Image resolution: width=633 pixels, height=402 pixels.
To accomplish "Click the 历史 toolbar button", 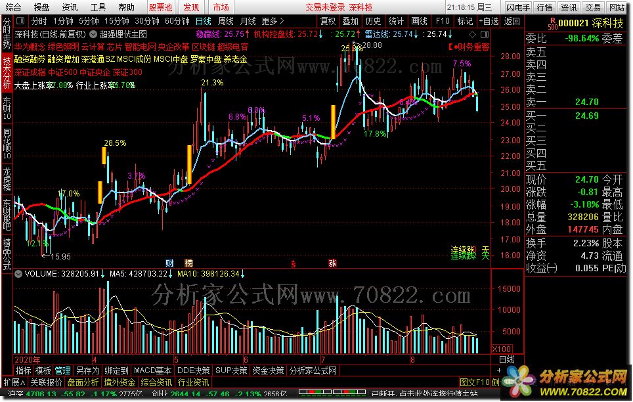I will point(373,21).
